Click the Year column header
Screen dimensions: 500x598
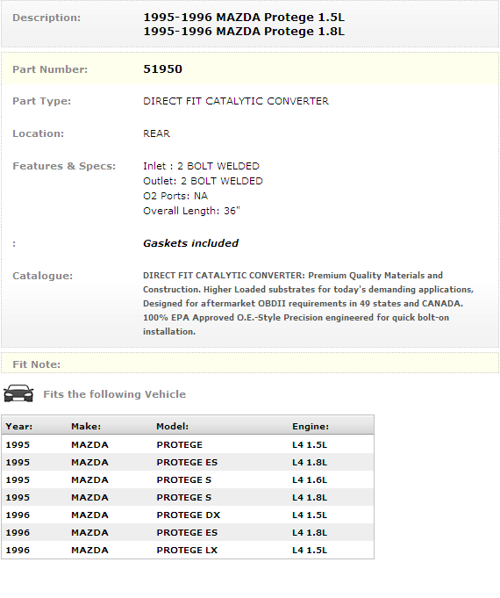point(19,426)
